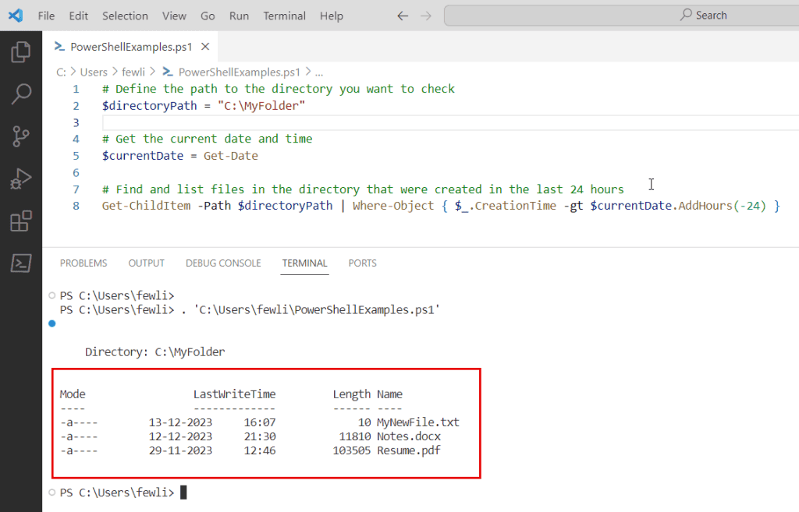Select the PowerShellExamples.ps1 editor tab
The height and width of the screenshot is (512, 799).
130,46
